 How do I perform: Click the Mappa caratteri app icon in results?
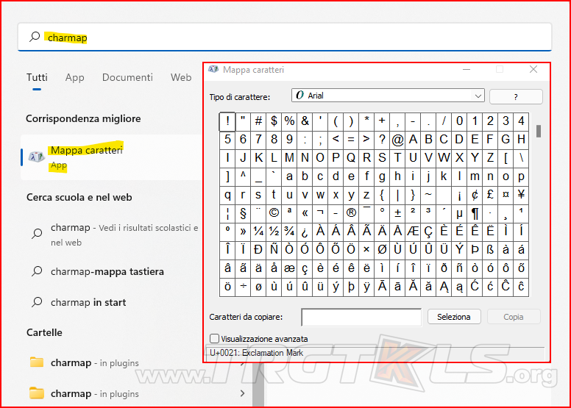(36, 157)
